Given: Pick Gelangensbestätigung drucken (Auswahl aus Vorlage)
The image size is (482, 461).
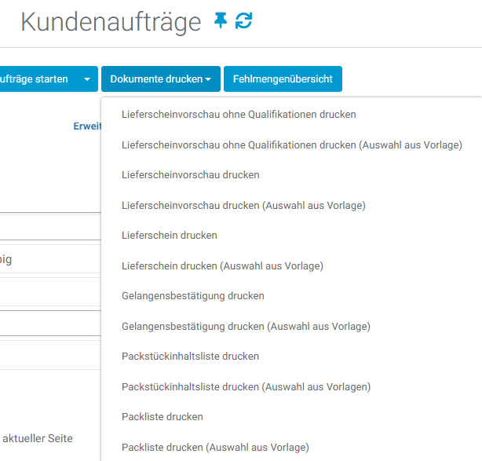Looking at the screenshot, I should click(246, 327).
